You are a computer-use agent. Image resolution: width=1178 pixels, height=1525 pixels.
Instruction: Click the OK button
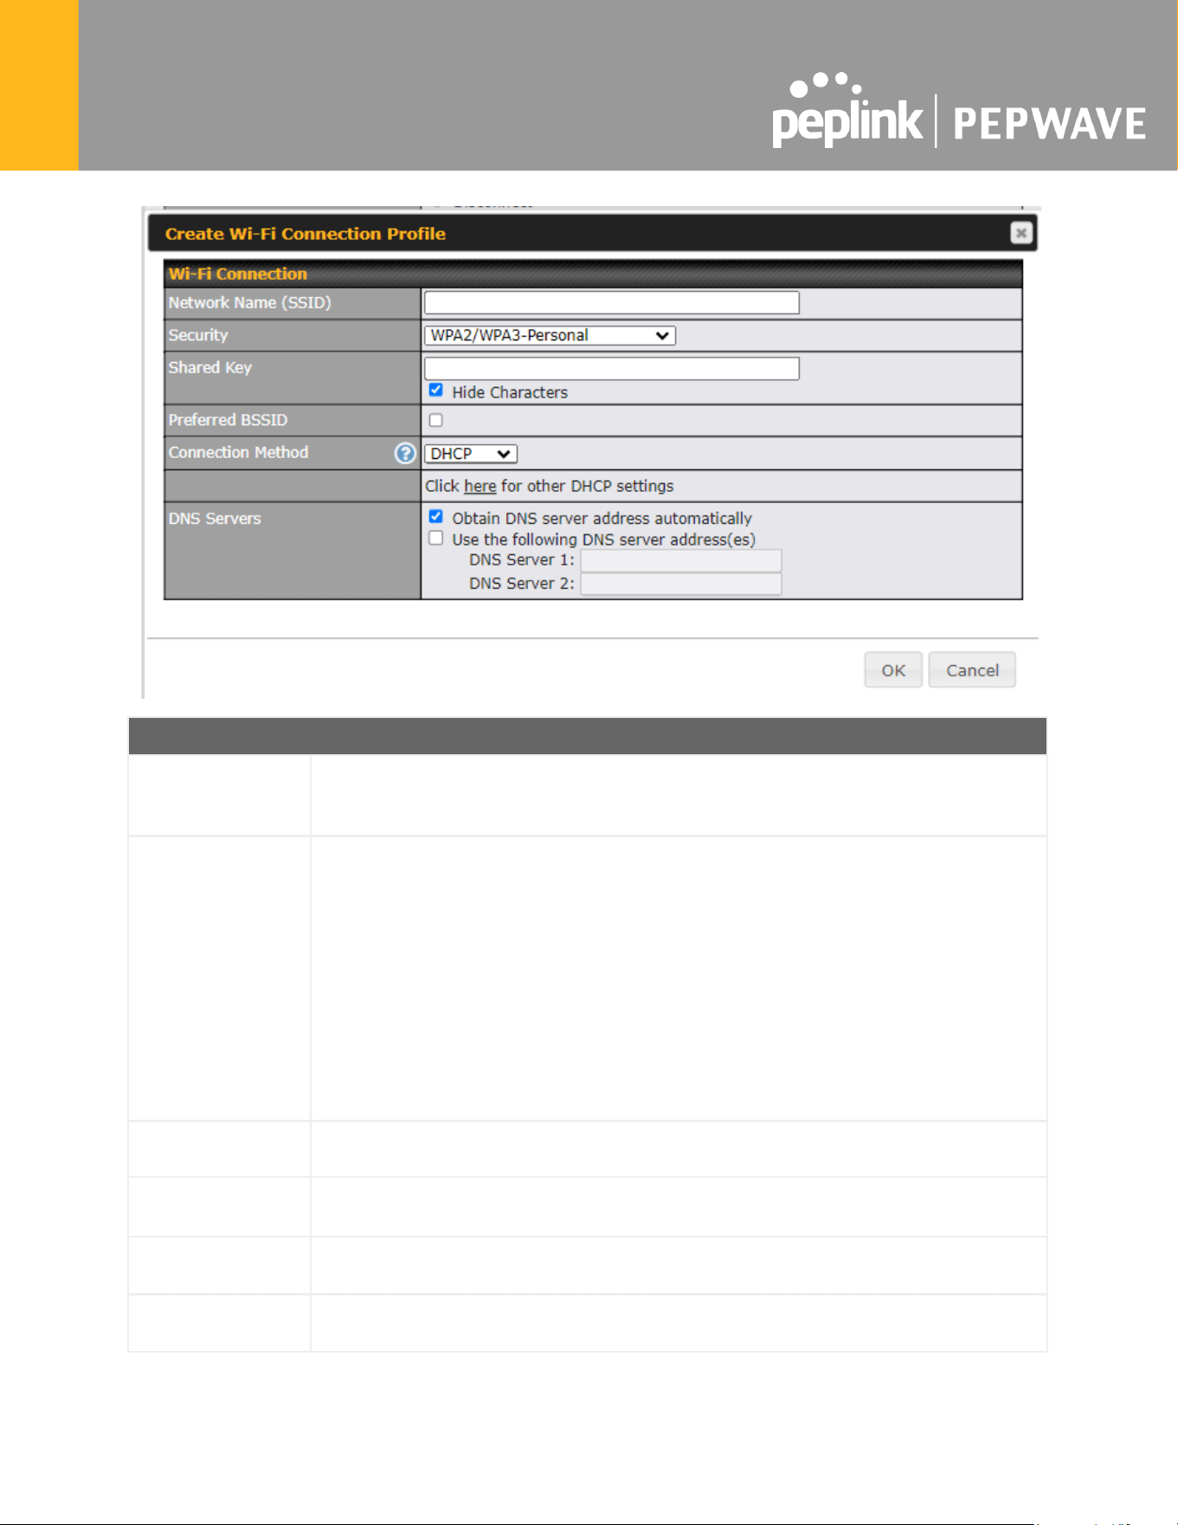coord(893,670)
